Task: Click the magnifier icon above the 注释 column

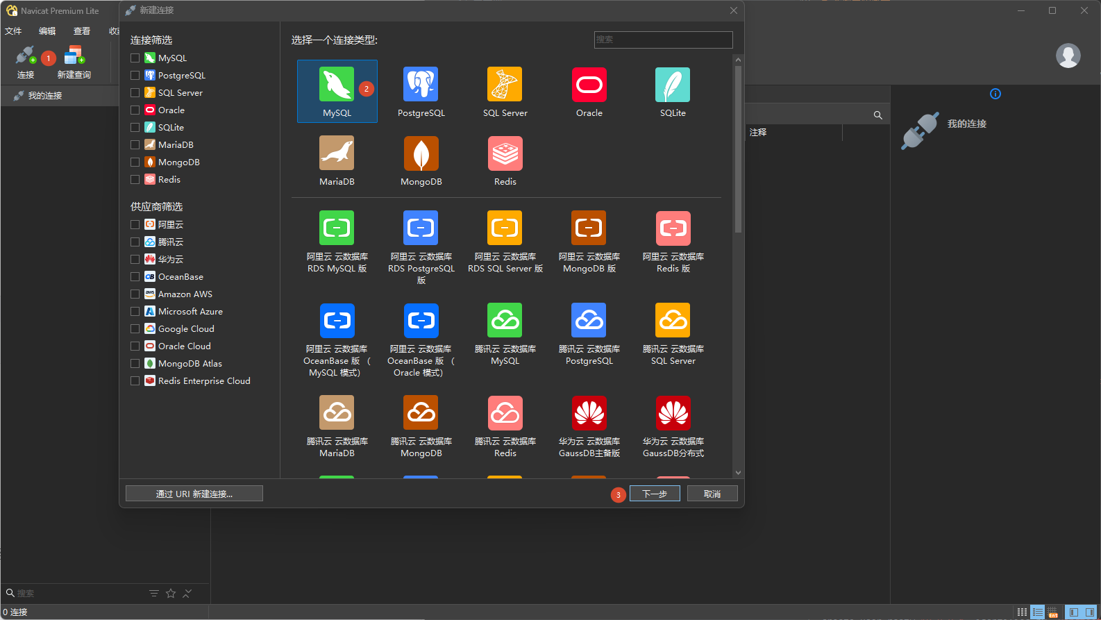Action: pos(878,115)
